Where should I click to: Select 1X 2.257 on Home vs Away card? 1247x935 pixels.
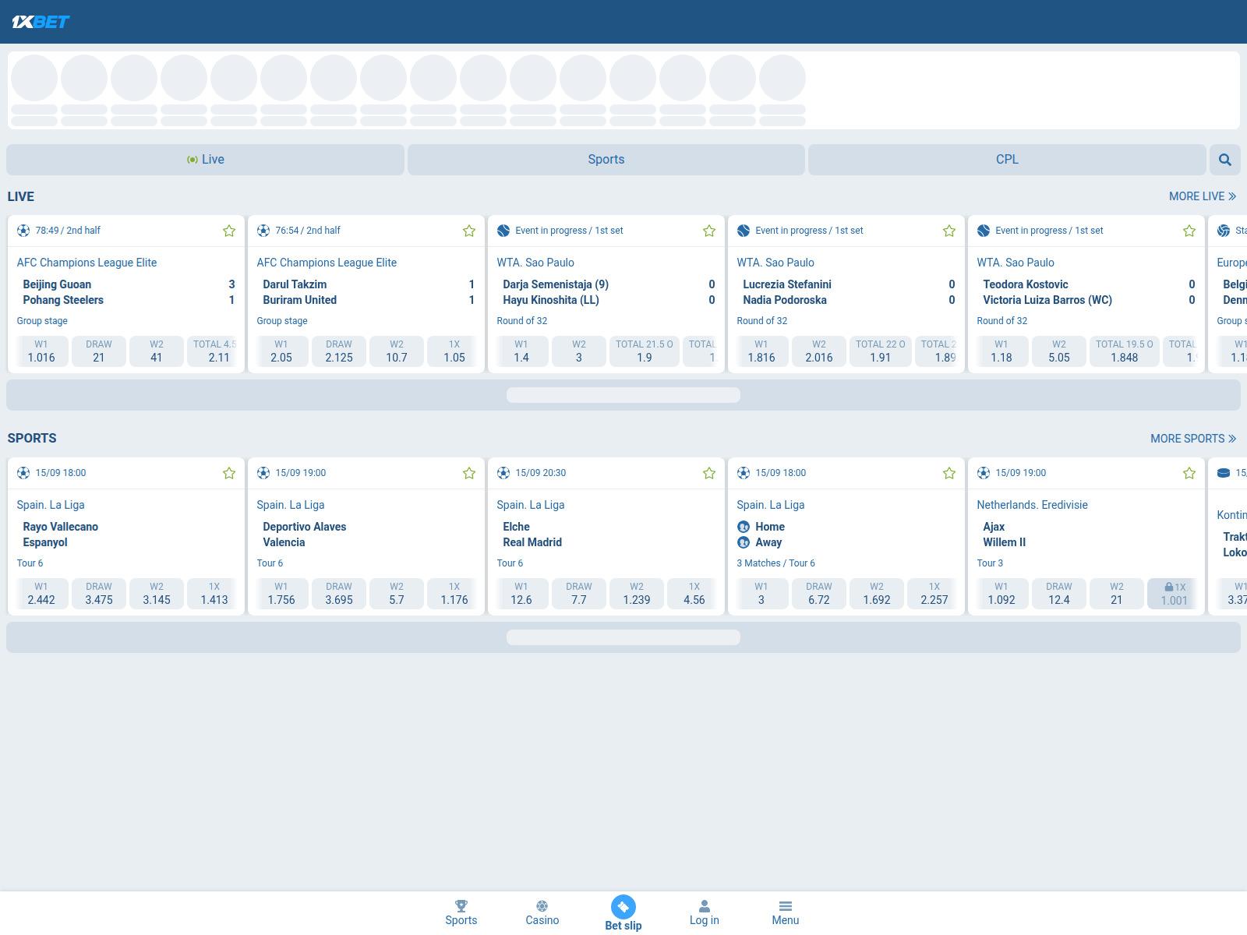(934, 594)
